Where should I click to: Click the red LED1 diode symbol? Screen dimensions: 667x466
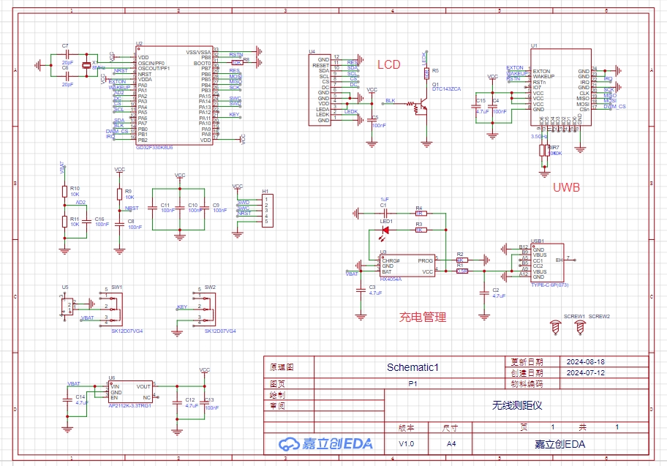[385, 230]
